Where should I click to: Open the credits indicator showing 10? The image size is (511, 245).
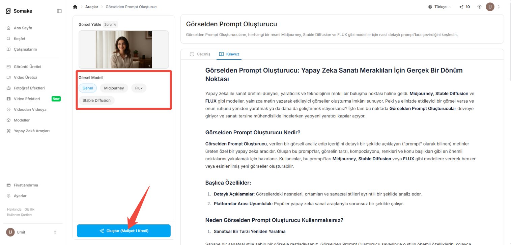(x=465, y=7)
